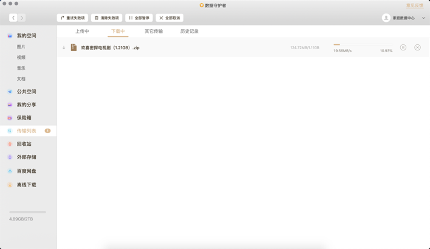Viewport: 430px width, 249px height.
Task: Open 离线下载 offline download
Action: click(26, 185)
